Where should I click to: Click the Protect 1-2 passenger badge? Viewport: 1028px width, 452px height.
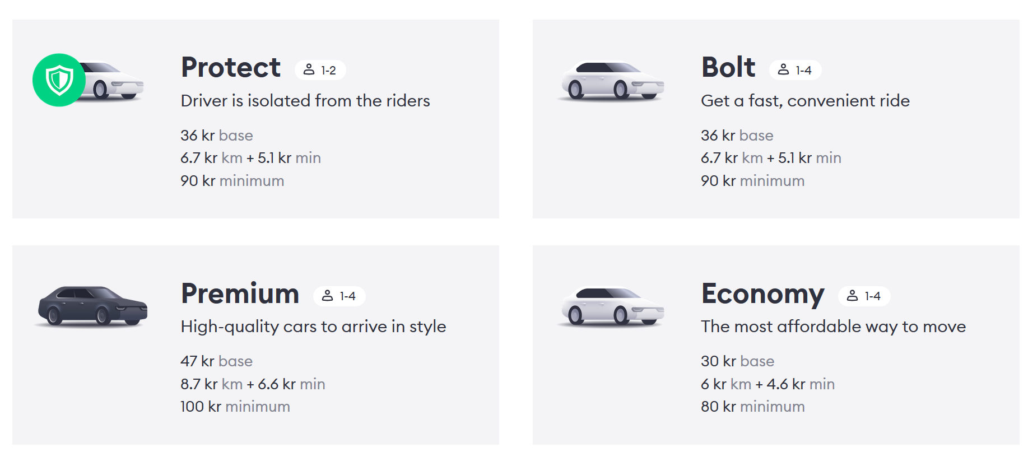coord(320,70)
